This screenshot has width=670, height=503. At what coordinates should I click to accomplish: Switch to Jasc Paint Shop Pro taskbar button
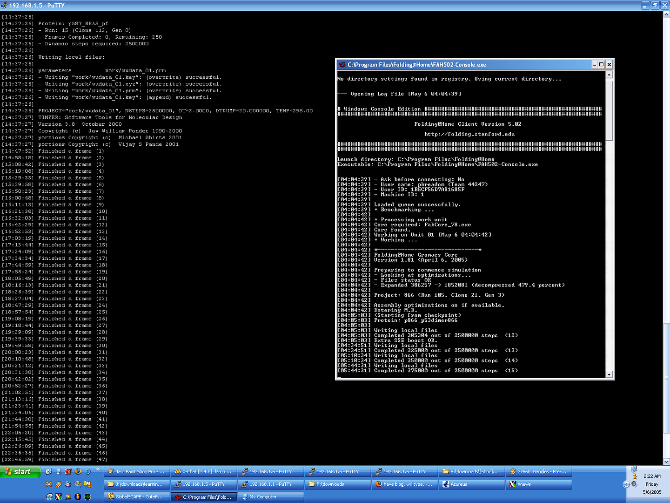click(x=137, y=472)
